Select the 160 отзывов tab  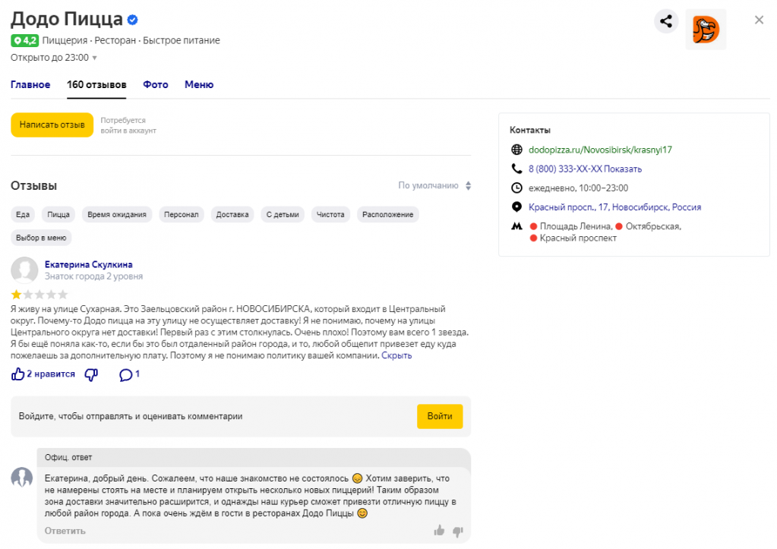point(96,85)
